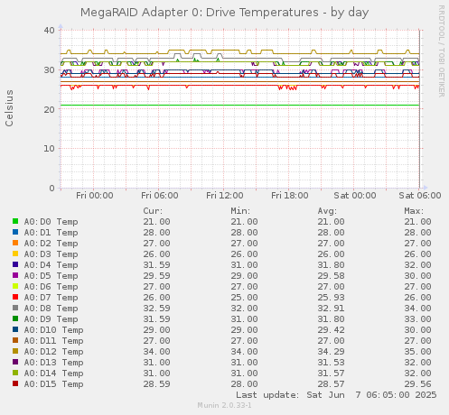Click the A0:D14 Temp legend swatch
The image size is (449, 415).
[x=15, y=373]
